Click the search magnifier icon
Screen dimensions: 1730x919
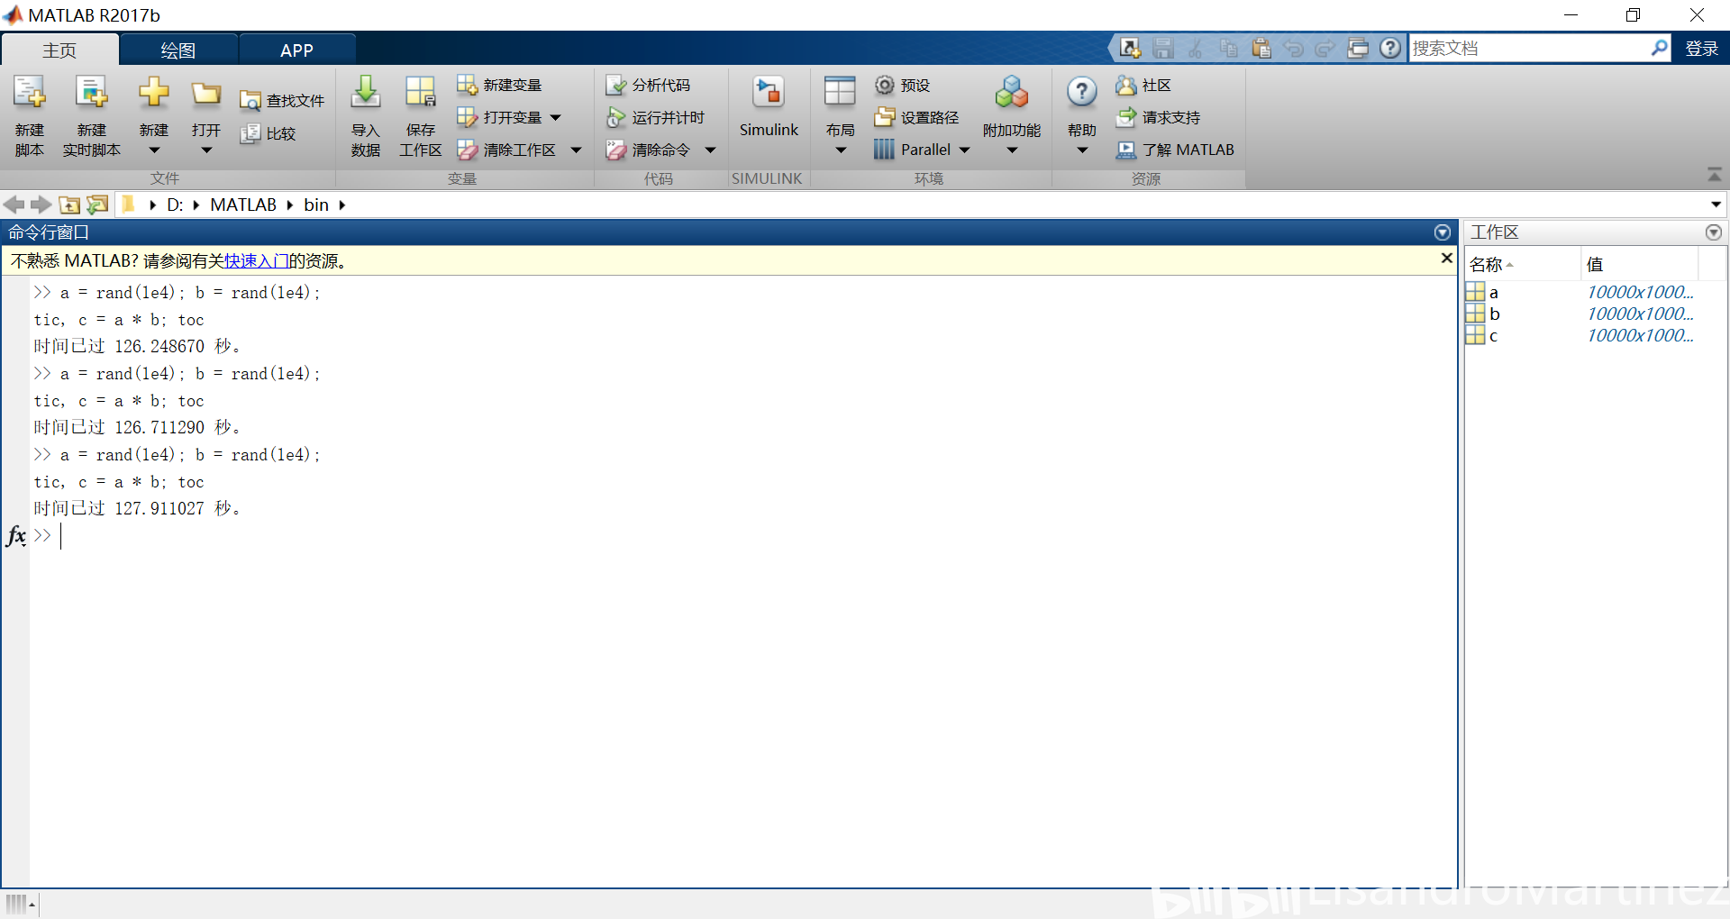(1659, 48)
